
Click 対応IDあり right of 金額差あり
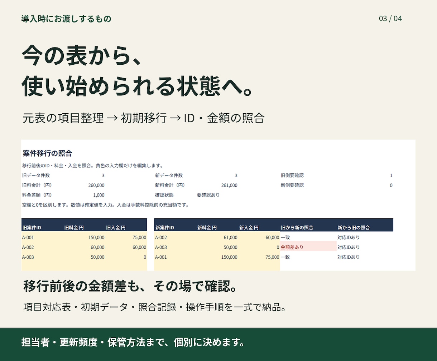click(349, 247)
